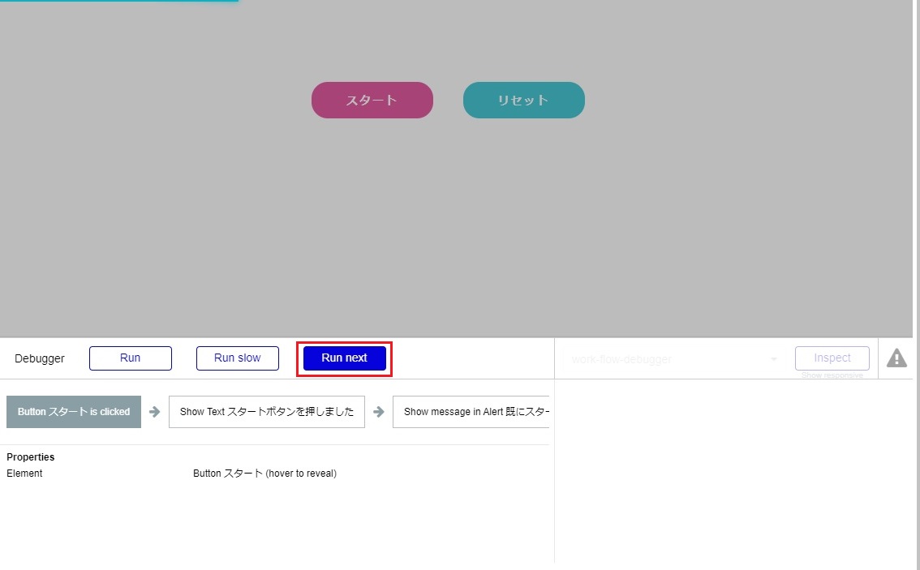Click the 'Properties' heading text
The height and width of the screenshot is (570, 920).
coord(31,456)
